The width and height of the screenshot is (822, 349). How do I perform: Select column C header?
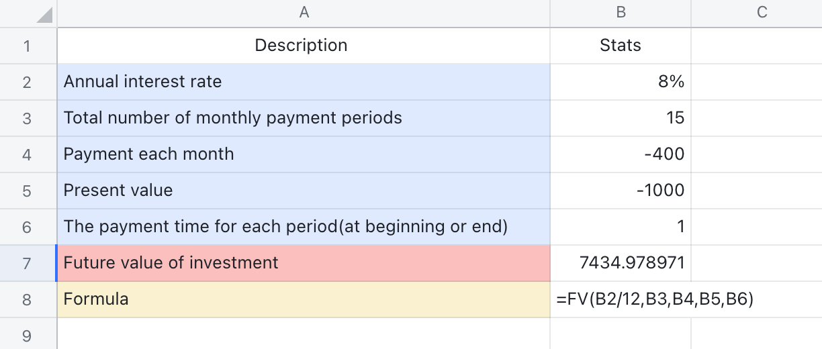coord(762,13)
